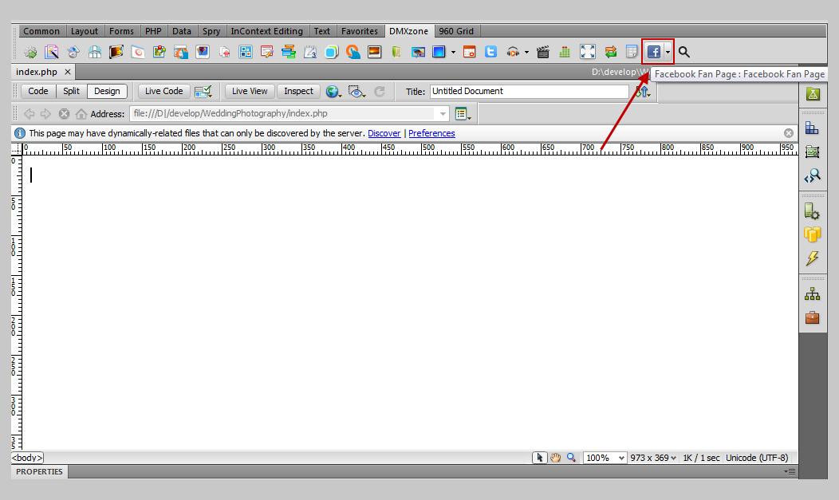Click the Discover link

(x=384, y=133)
